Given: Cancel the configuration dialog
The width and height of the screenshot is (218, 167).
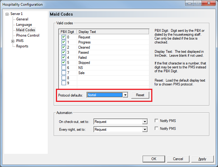Looking at the screenshot, I should [178, 159].
